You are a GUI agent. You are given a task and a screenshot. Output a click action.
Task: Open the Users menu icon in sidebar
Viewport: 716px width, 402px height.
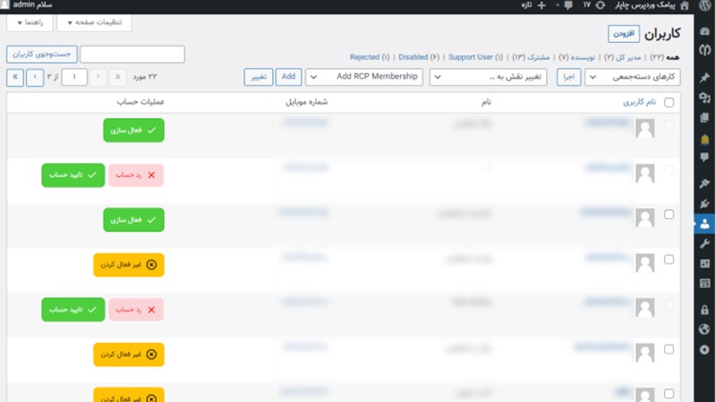(x=705, y=223)
